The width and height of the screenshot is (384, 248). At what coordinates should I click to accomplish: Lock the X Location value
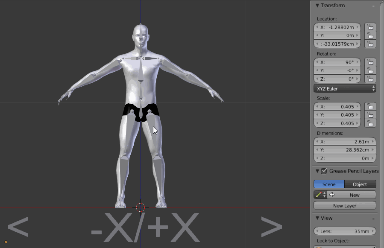[x=370, y=27]
